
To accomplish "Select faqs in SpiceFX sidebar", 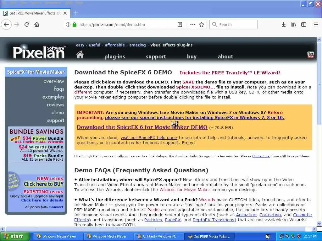I will click(x=59, y=89).
